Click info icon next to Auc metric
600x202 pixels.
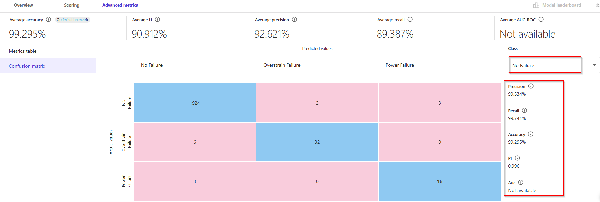click(521, 182)
